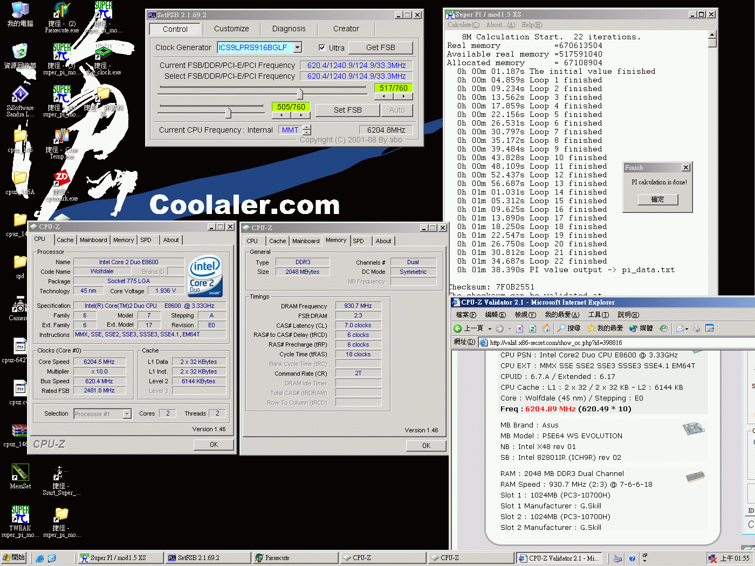This screenshot has height=566, width=755.
Task: Click the Get FSB button
Action: [x=381, y=47]
